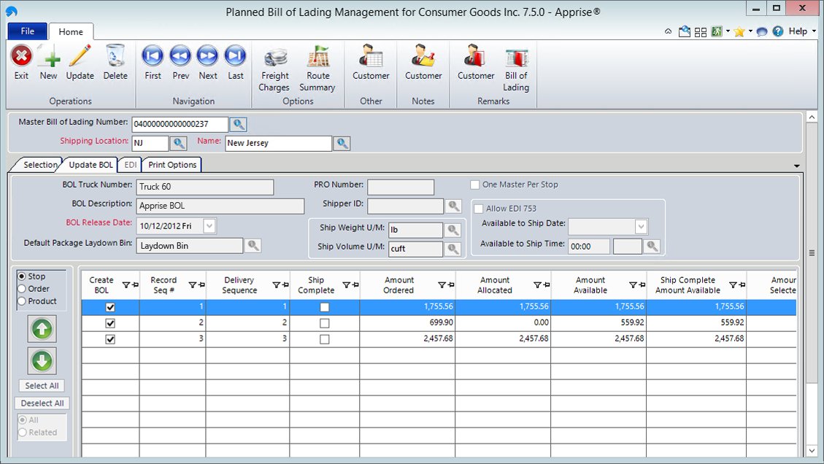This screenshot has width=824, height=464.
Task: Expand the tab list dropdown arrow
Action: pos(797,166)
